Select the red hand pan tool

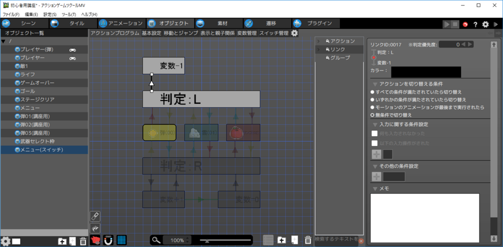[x=95, y=240]
